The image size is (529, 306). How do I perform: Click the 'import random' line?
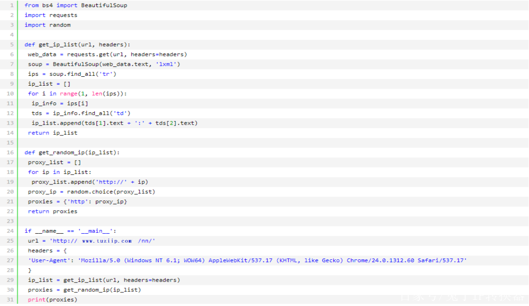tap(48, 25)
